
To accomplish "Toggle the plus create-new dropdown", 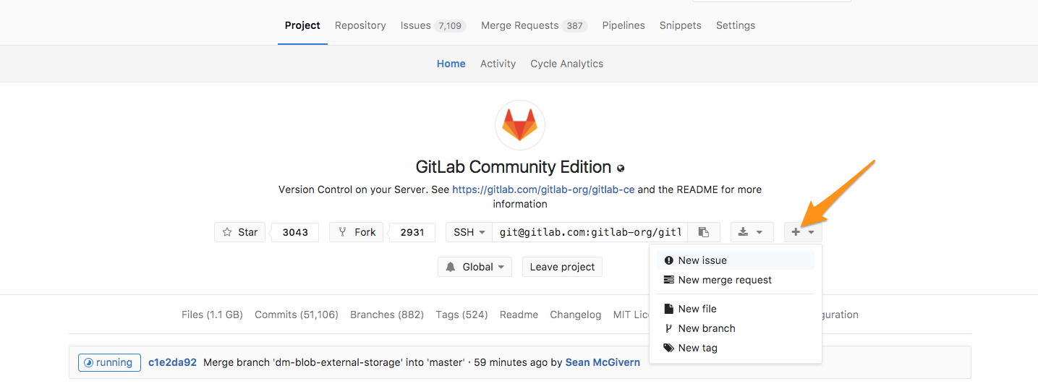I will [803, 232].
